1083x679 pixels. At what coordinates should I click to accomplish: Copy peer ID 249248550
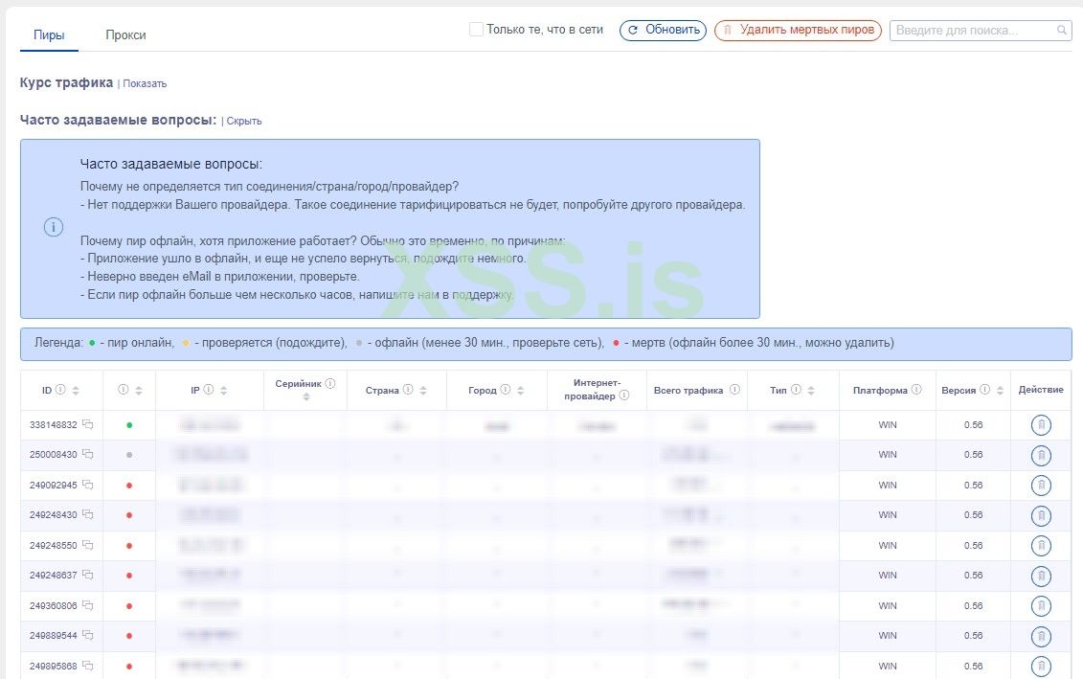[x=88, y=544]
